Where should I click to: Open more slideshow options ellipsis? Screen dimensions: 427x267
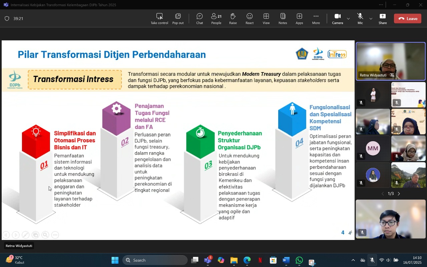tap(55, 235)
